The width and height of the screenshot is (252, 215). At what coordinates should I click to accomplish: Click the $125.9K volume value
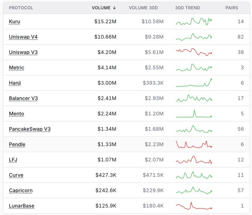point(106,206)
